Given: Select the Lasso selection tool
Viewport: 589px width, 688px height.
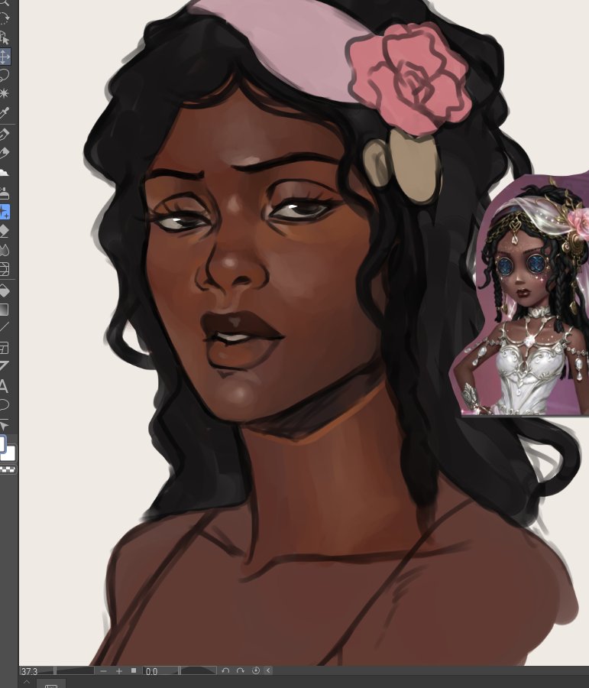Looking at the screenshot, I should click(4, 75).
